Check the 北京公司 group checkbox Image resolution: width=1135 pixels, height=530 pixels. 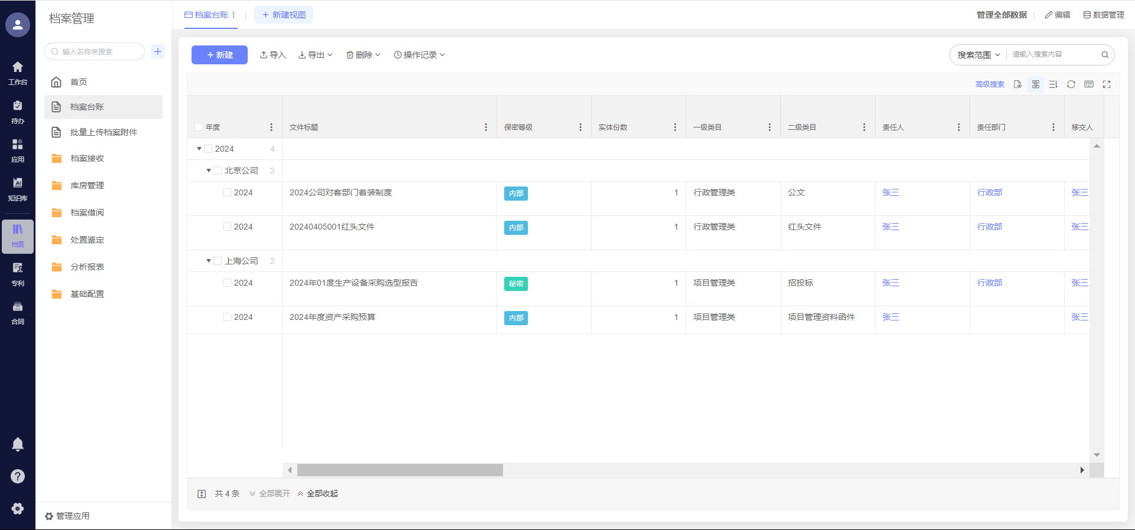click(x=218, y=171)
